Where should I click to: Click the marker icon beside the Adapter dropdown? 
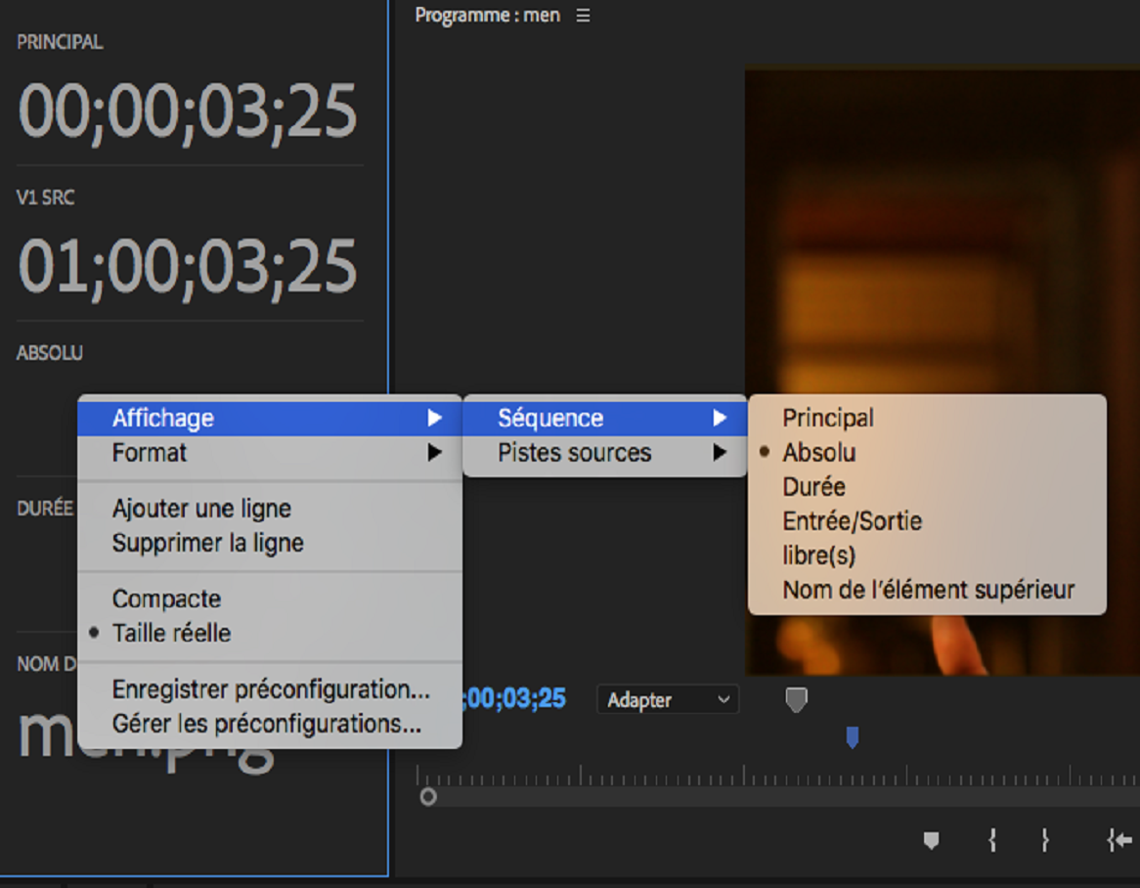(797, 698)
